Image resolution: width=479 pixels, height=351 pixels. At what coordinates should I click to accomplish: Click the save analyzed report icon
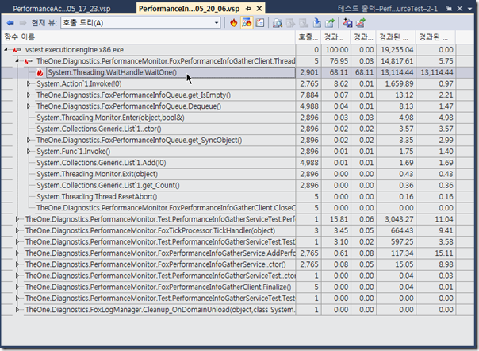pyautogui.click(x=317, y=23)
